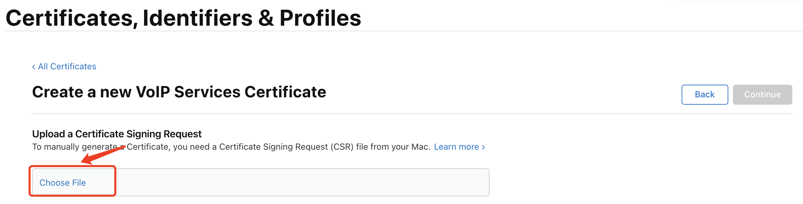
Task: Open the Learn more link
Action: coord(456,147)
